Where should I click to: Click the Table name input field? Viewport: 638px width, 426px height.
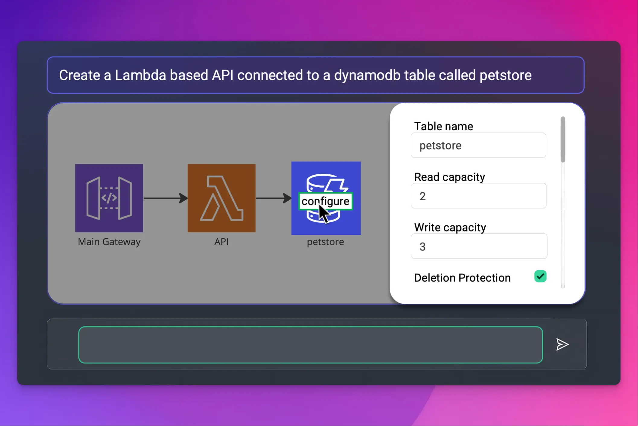click(x=478, y=145)
